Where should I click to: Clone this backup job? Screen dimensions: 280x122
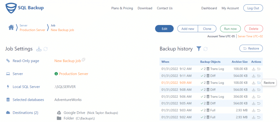click(x=207, y=29)
